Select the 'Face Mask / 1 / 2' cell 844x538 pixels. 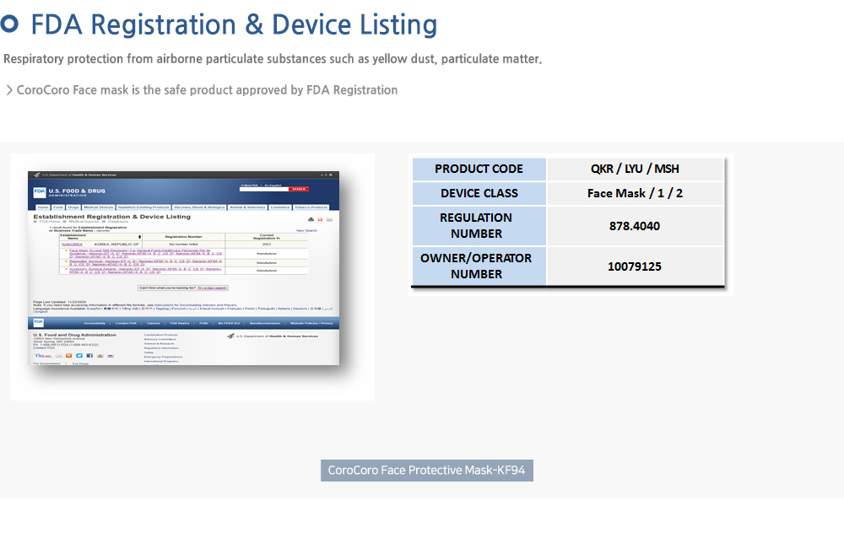pyautogui.click(x=636, y=193)
